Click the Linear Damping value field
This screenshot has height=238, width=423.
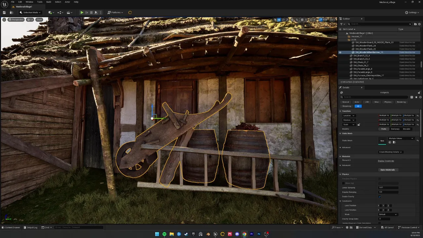pos(388,188)
